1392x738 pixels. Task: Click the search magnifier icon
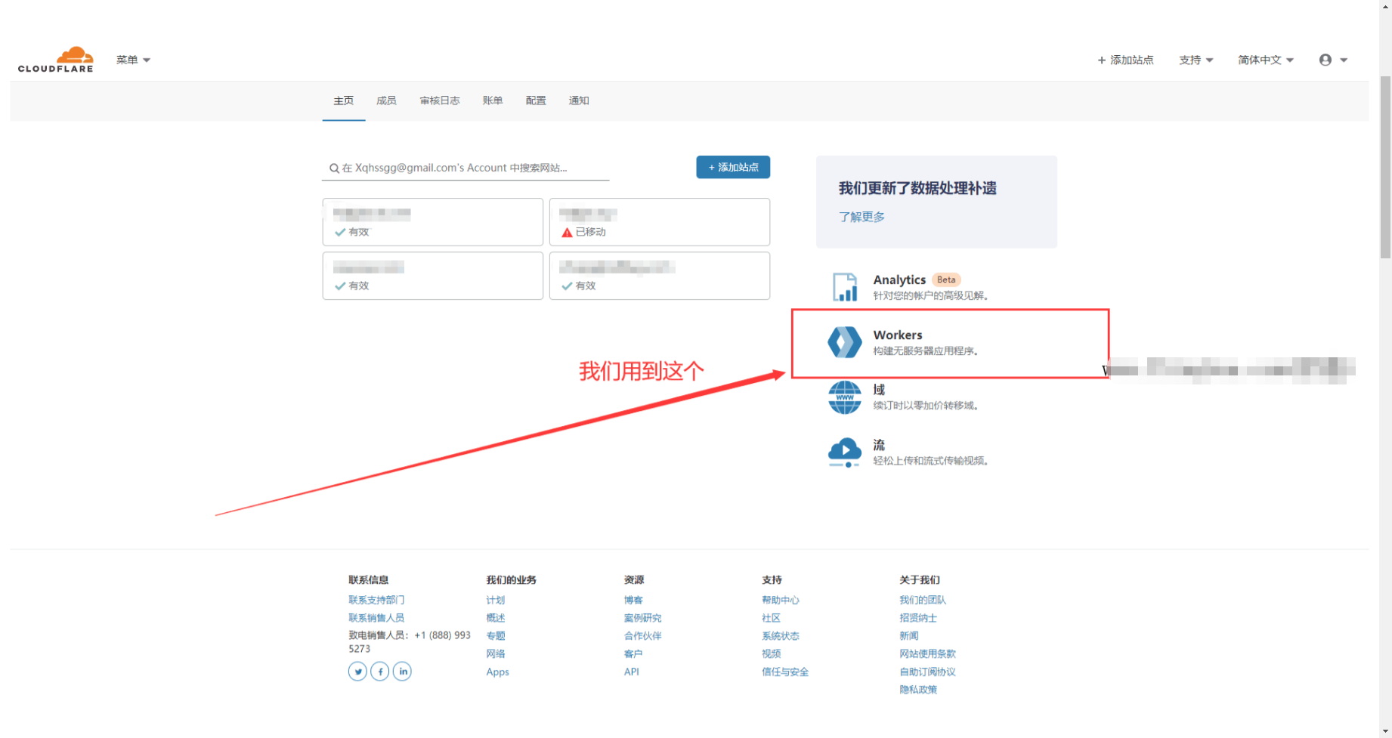[334, 168]
